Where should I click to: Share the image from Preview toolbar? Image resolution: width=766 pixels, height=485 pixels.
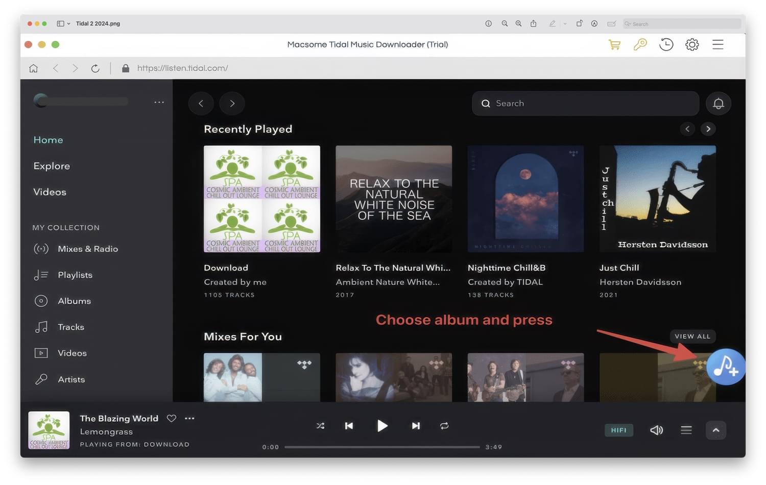point(533,23)
